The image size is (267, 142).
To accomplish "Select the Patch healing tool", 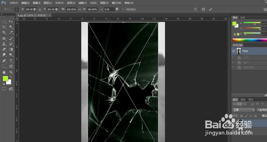I will click(x=4, y=39).
